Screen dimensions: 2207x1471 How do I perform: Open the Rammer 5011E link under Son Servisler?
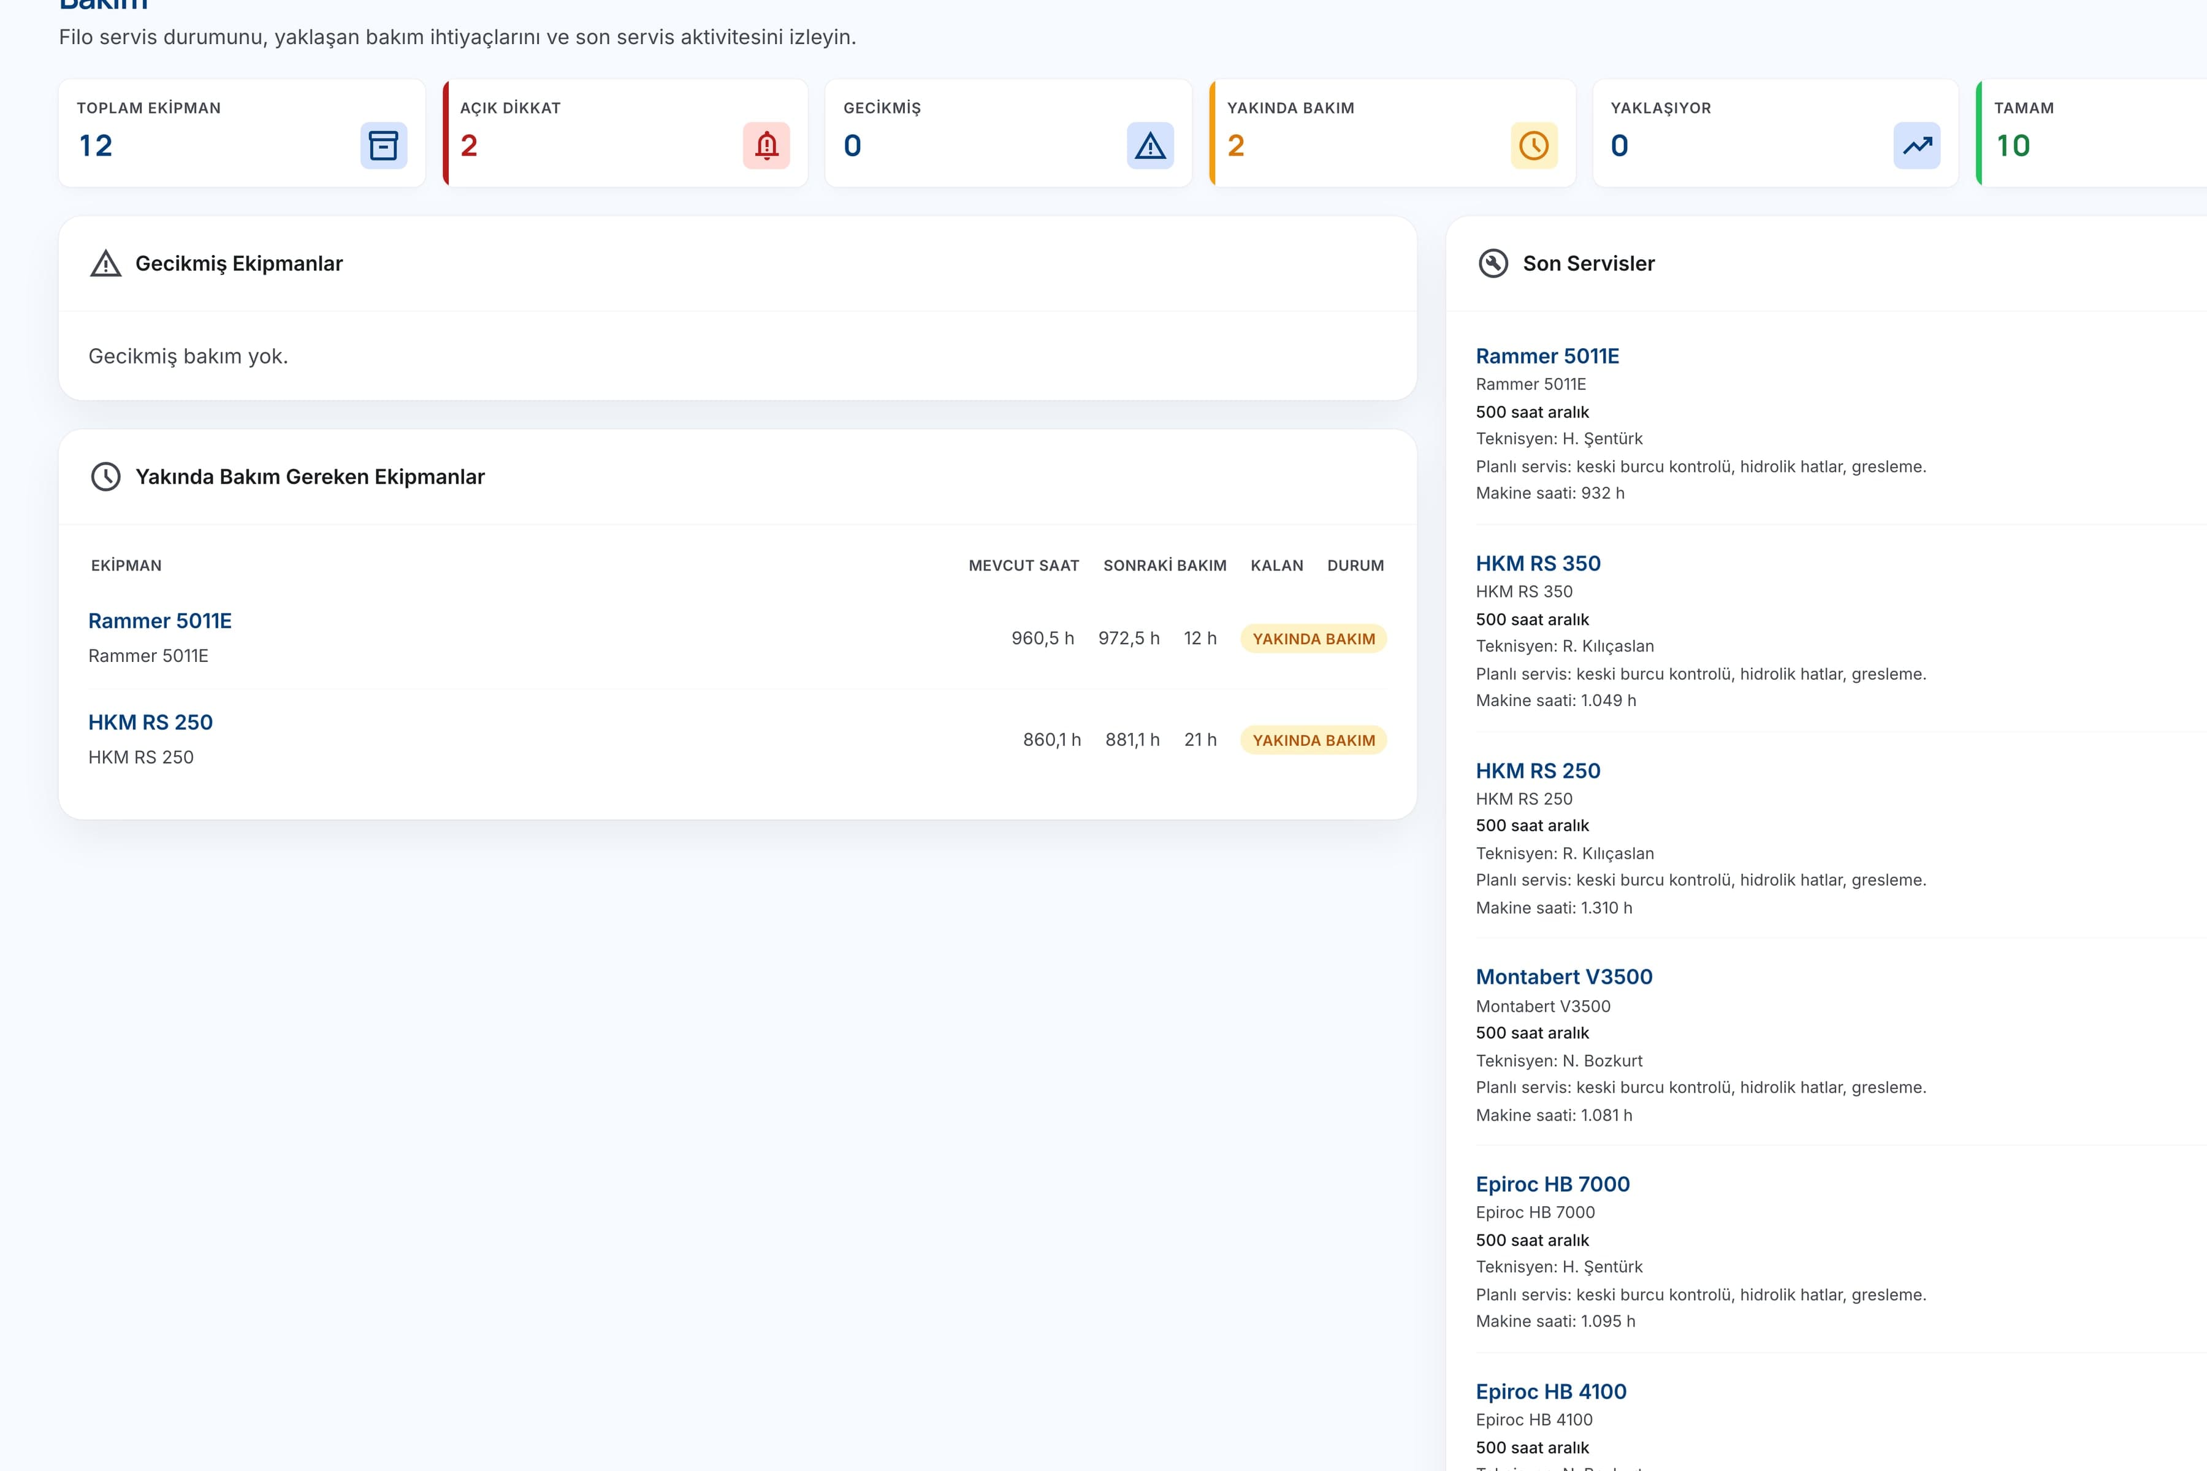1547,357
